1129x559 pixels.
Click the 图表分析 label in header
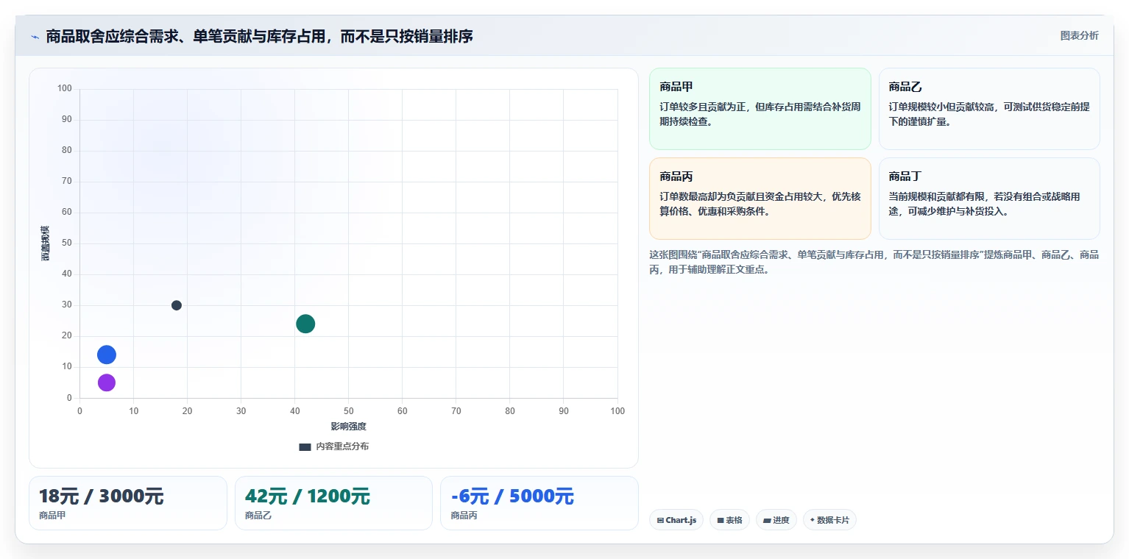1079,36
